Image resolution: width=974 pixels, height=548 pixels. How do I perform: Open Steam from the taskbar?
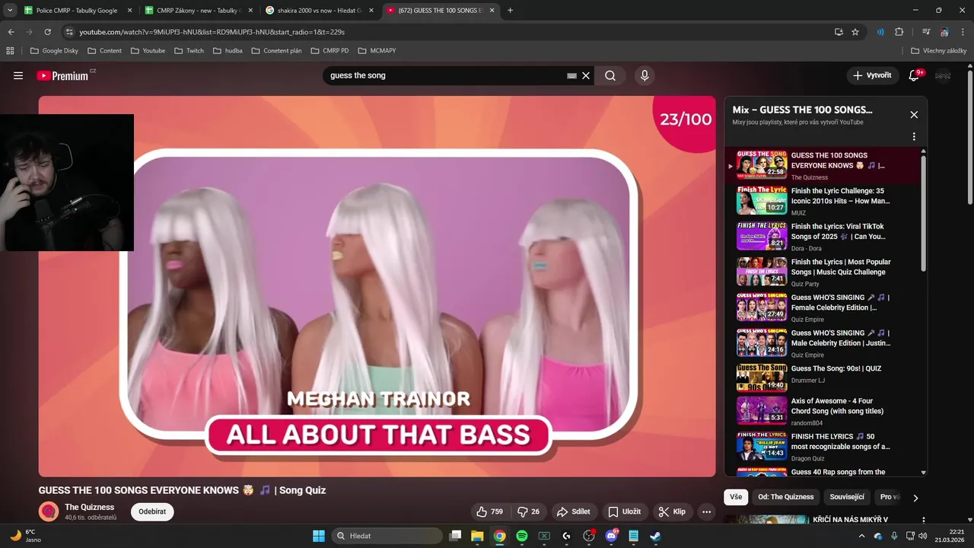[x=655, y=536]
